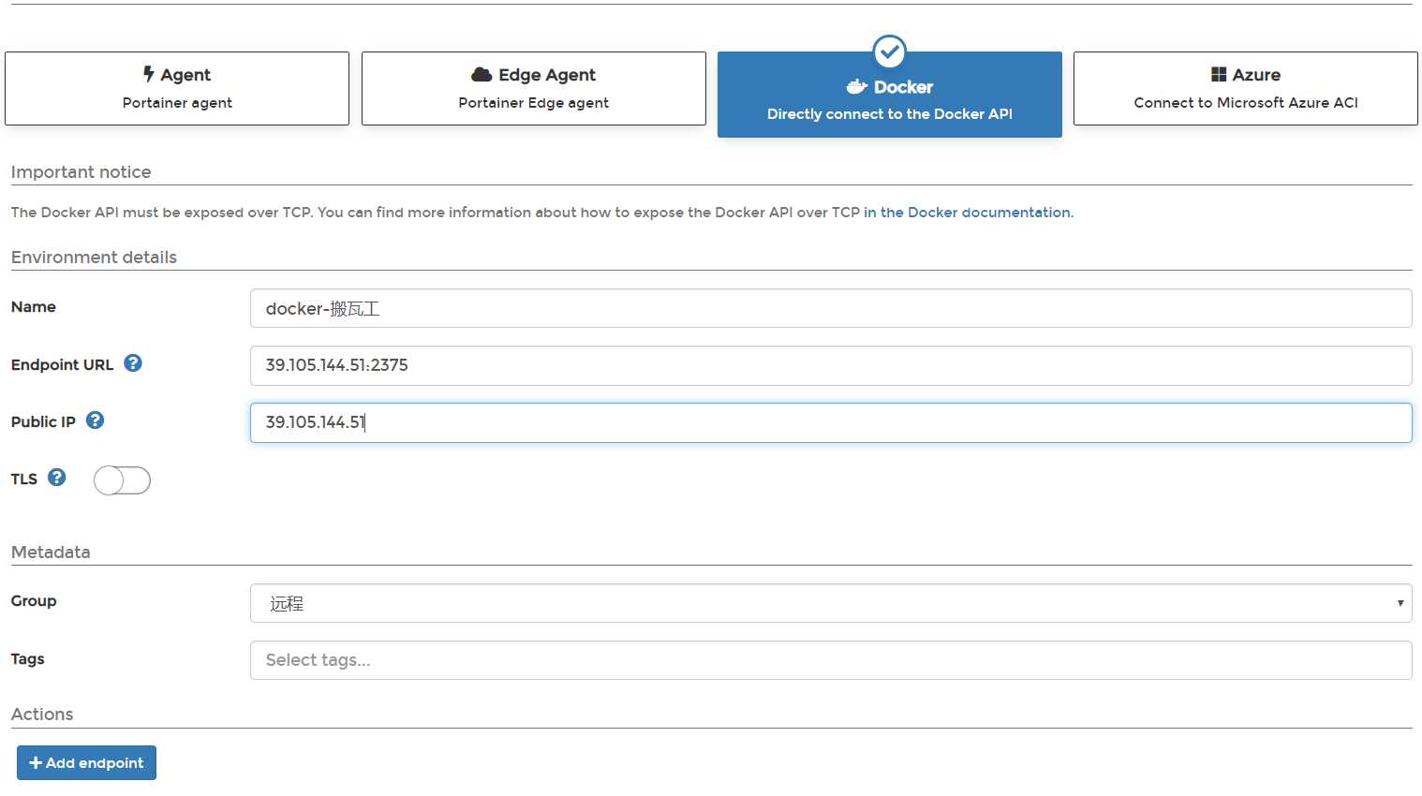
Task: Click the Azure windows logo icon
Action: pyautogui.click(x=1219, y=74)
